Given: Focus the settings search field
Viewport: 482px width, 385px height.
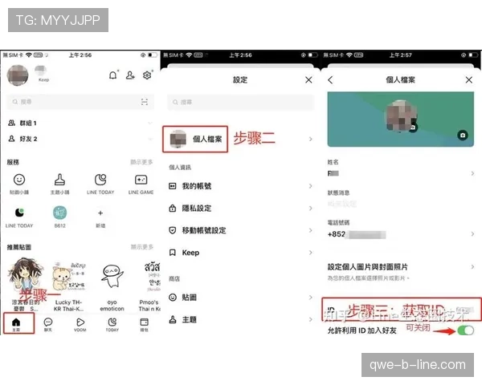Looking at the screenshot, I should pos(241,102).
